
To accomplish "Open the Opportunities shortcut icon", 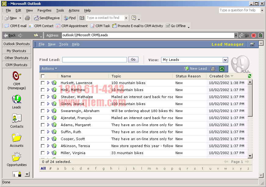I will click(16, 157).
